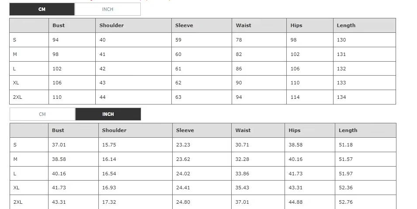417x209 pixels.
Task: Click the inactive CM tab above the second table
Action: [42, 114]
